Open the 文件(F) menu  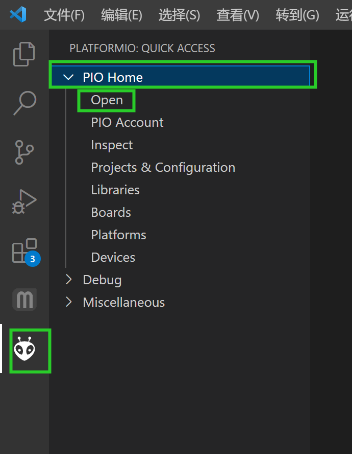64,15
